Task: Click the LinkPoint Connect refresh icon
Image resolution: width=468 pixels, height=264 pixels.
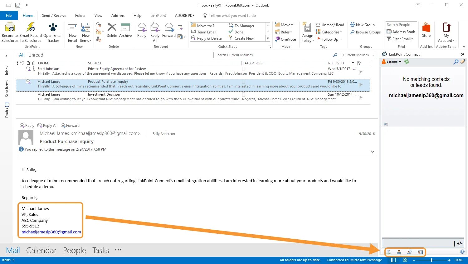Action: [407, 62]
